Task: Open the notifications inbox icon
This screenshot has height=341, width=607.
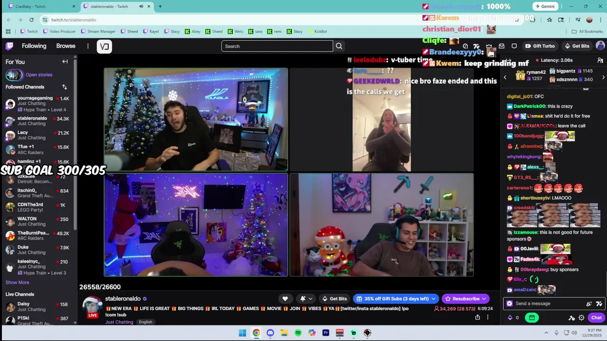Action: click(x=501, y=46)
